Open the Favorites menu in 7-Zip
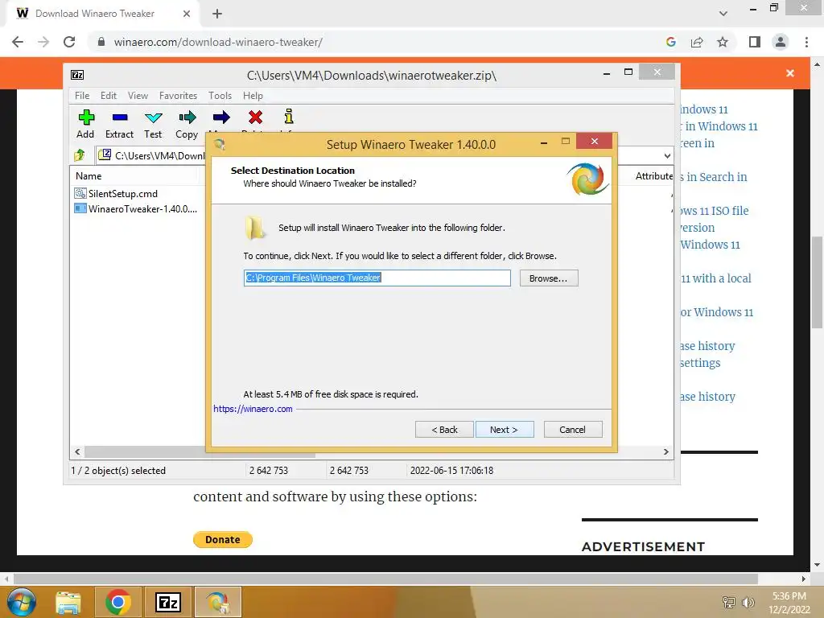Image resolution: width=824 pixels, height=618 pixels. 178,96
